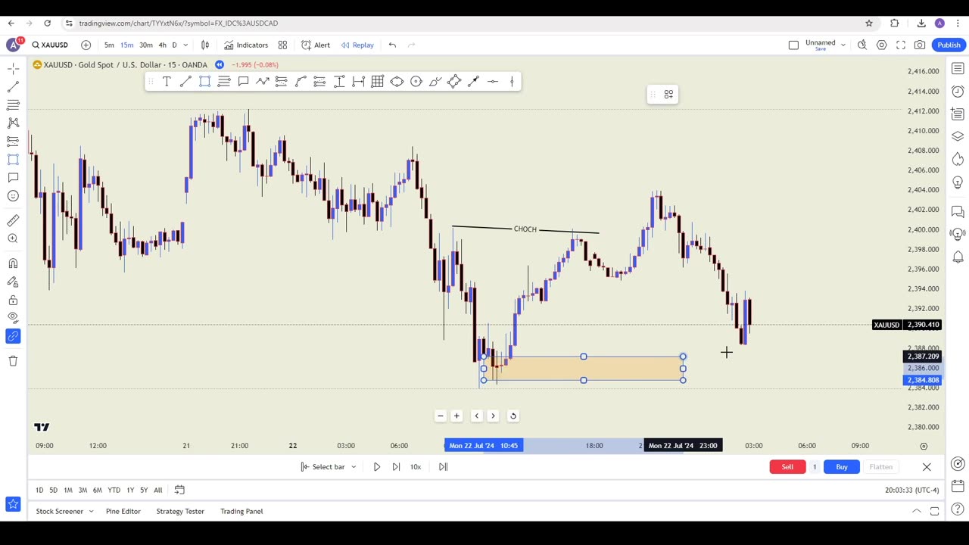This screenshot has height=545, width=969.
Task: Add symbol to compare with plus icon
Action: pos(86,45)
